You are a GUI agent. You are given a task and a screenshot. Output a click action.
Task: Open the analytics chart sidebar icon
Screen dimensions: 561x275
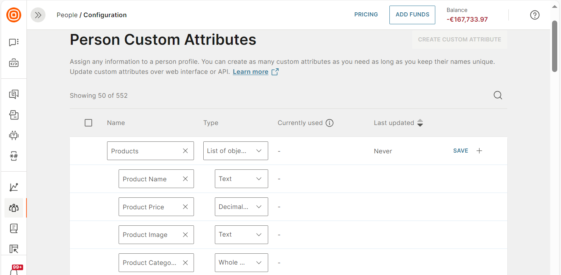pyautogui.click(x=14, y=187)
